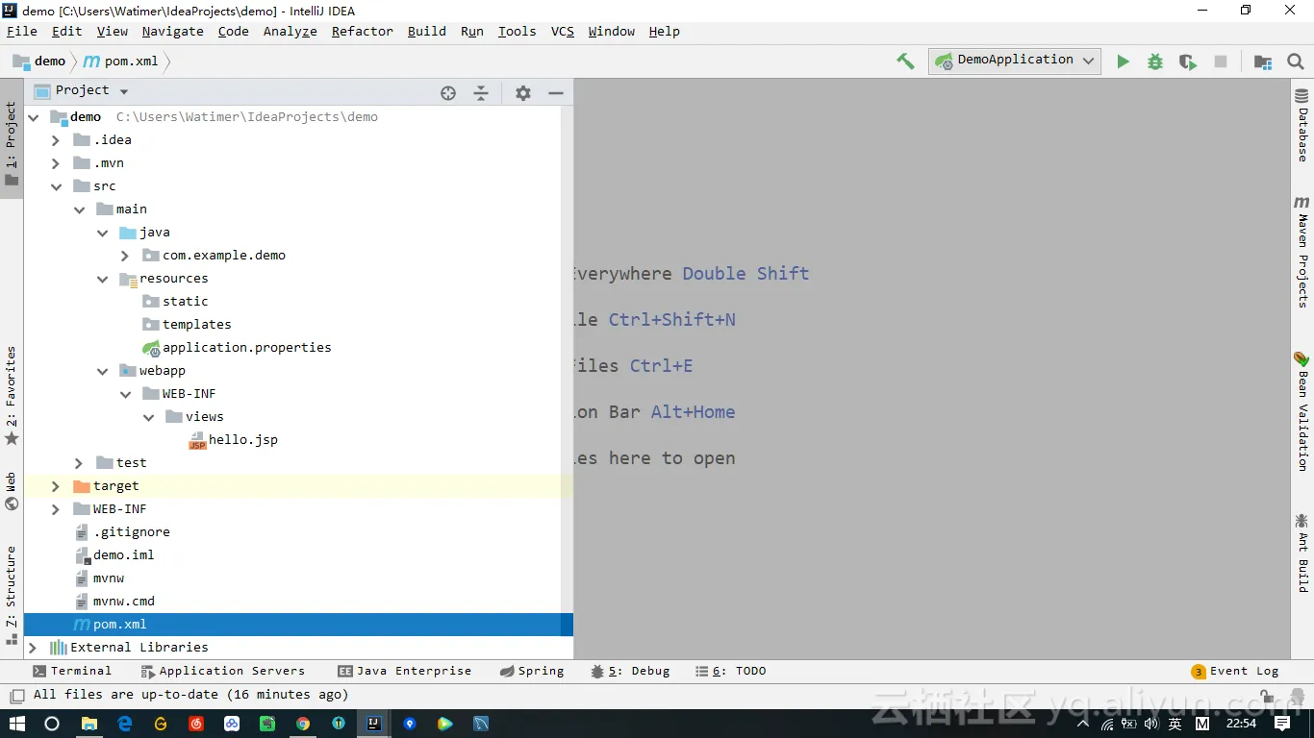Hide the Project tool window
Screen dimensions: 1314x738
coord(555,93)
